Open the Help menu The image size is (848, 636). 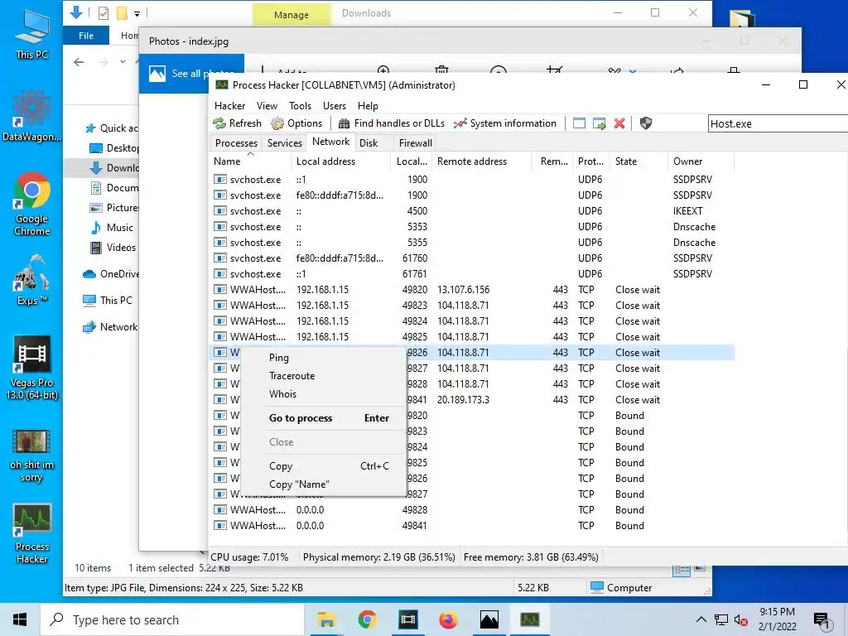tap(368, 106)
